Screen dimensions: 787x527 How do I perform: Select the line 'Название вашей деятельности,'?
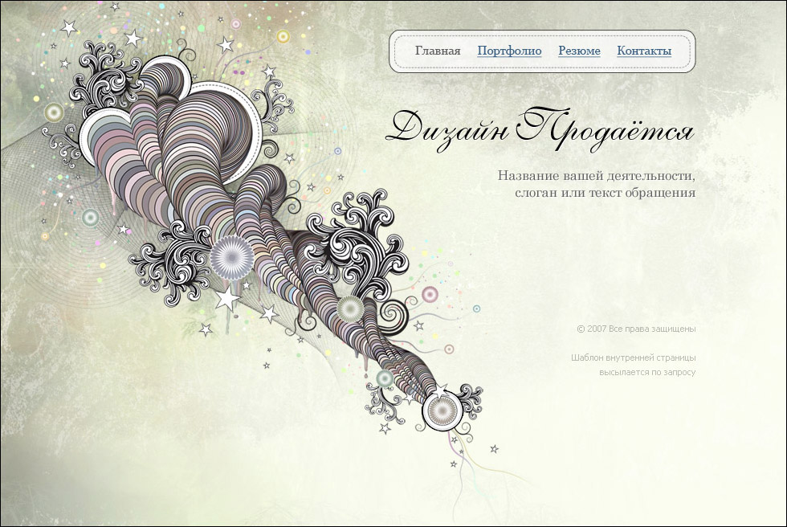pos(596,176)
